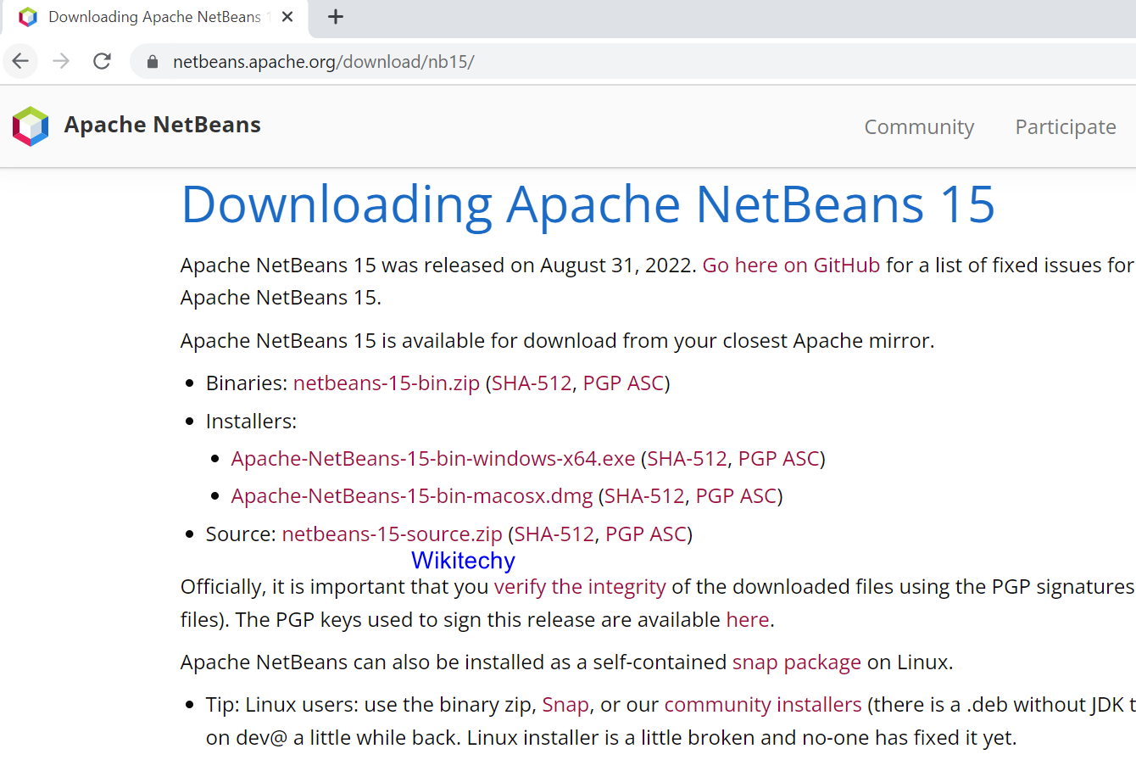This screenshot has width=1136, height=760.
Task: Open SHA-512 link for Windows installer
Action: 687,459
